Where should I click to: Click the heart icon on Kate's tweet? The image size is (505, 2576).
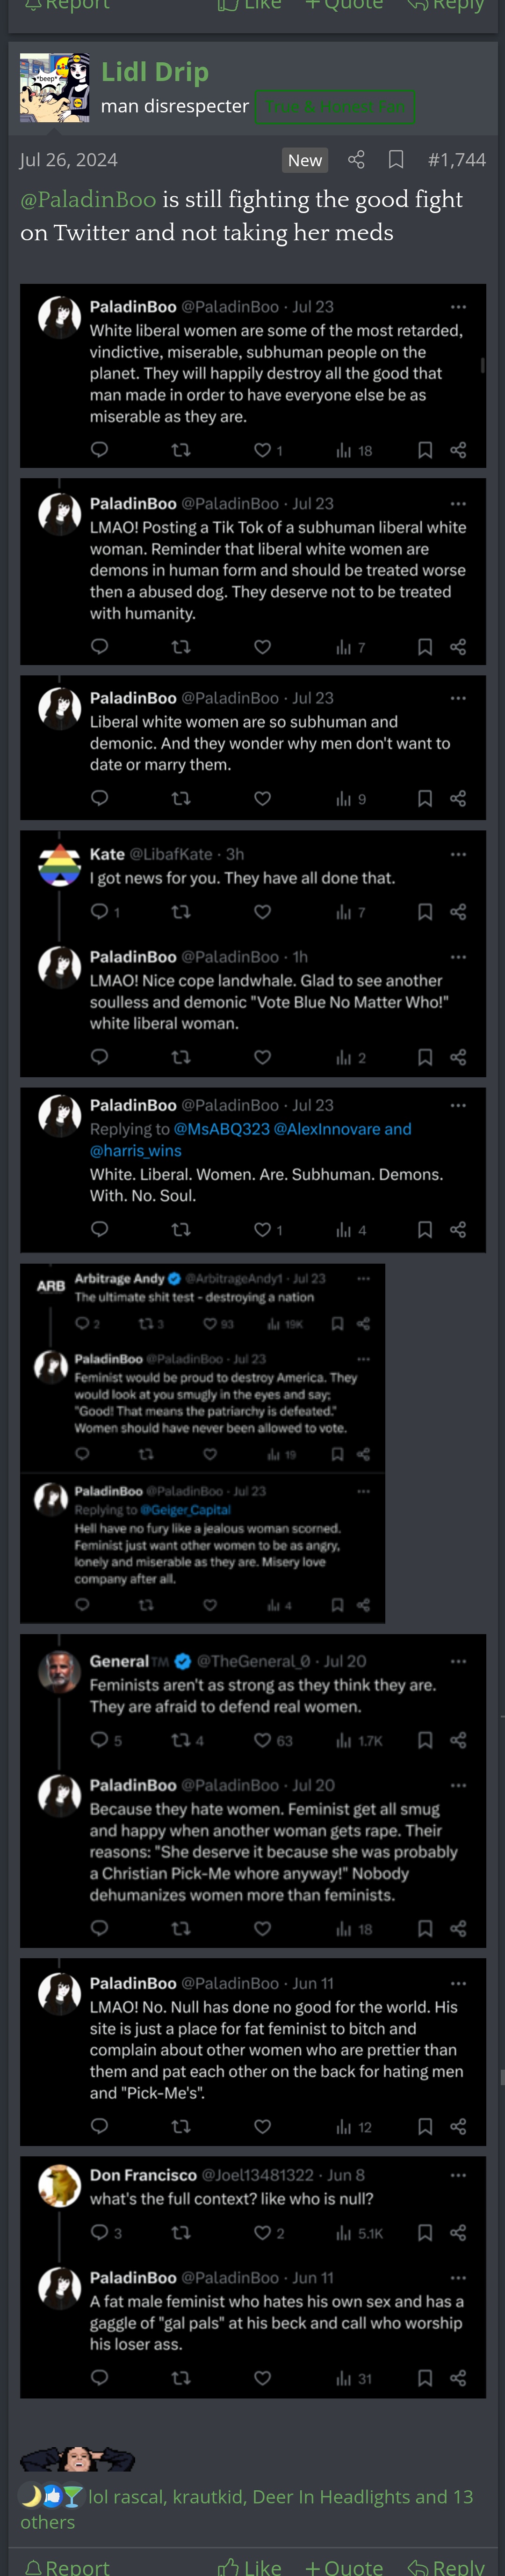(262, 912)
